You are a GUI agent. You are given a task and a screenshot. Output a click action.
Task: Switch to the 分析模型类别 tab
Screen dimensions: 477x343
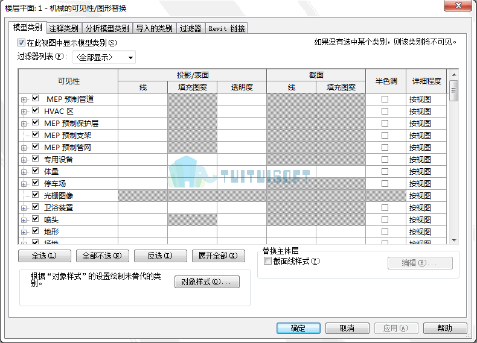[107, 28]
